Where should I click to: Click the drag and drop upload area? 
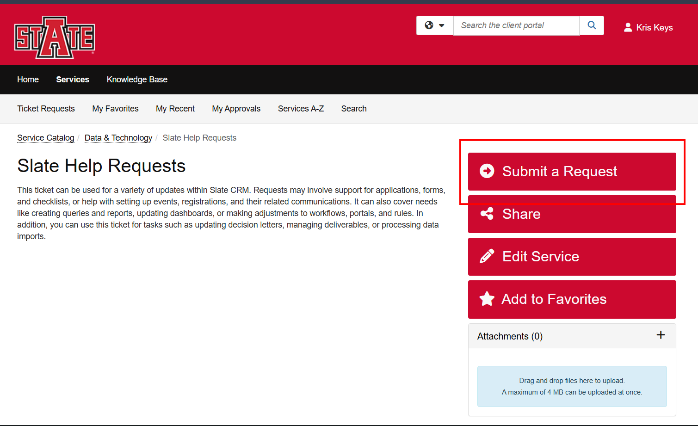[x=572, y=386]
